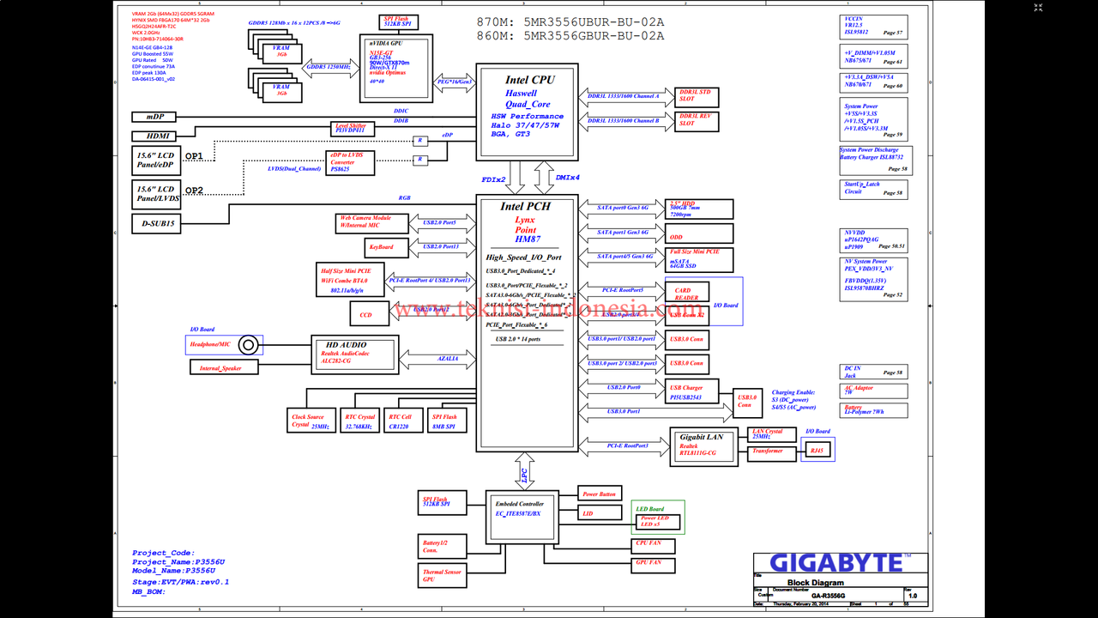Click the 'RTC Crystal 32.768KHz' box
Viewport: 1098px width, 618px height.
359,421
